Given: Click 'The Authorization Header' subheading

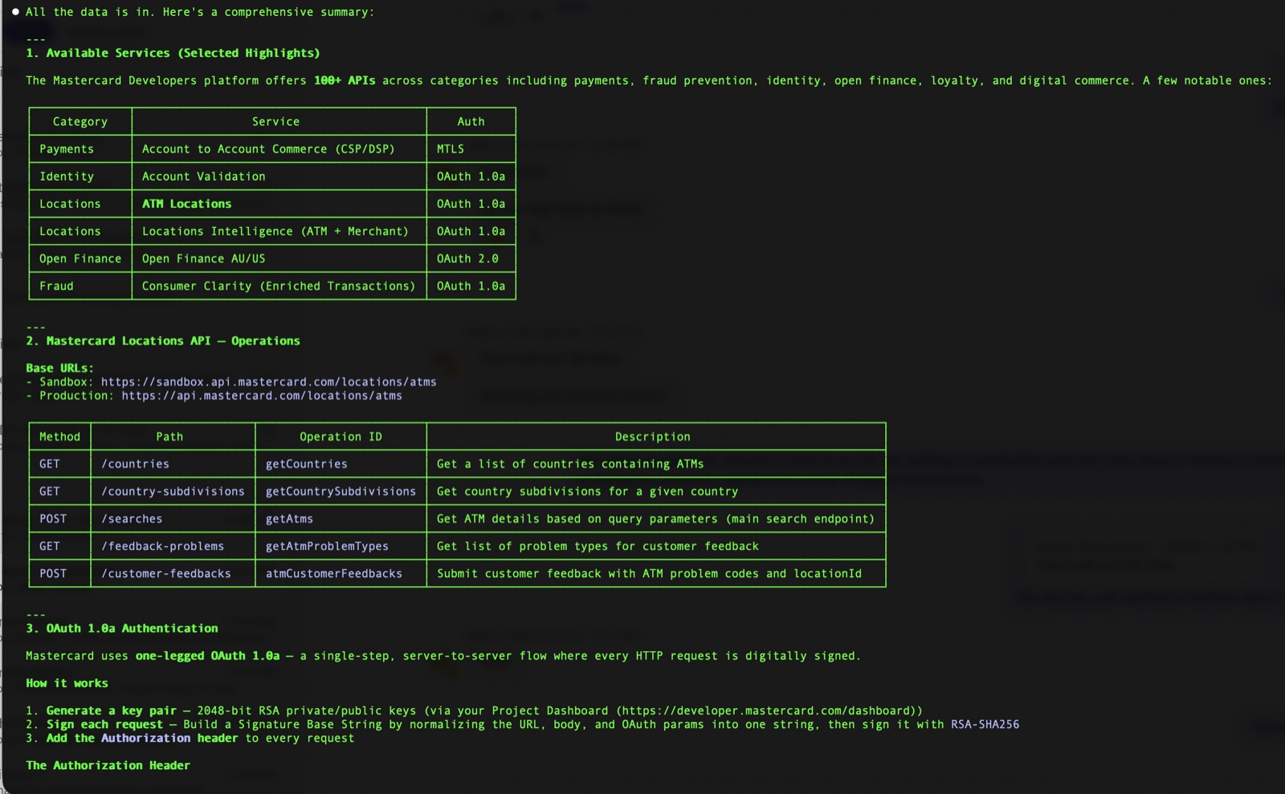Looking at the screenshot, I should tap(108, 766).
